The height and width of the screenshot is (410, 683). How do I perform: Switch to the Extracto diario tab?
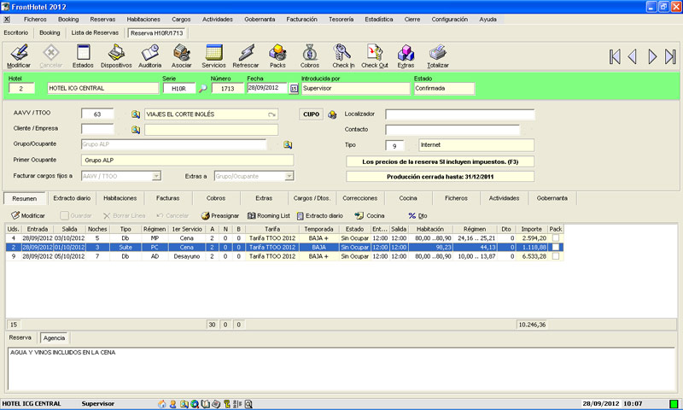click(72, 197)
